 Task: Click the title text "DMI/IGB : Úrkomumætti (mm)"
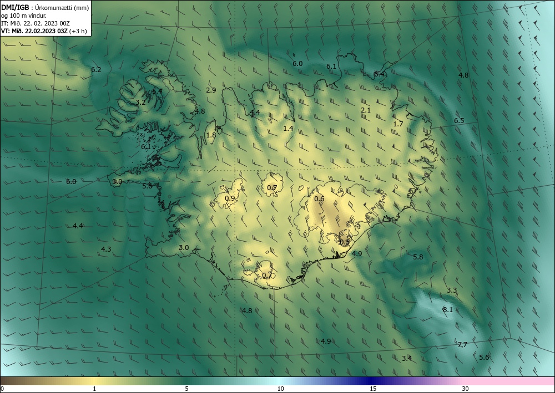click(x=45, y=7)
